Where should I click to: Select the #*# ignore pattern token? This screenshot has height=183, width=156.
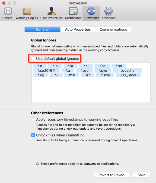[72, 75]
